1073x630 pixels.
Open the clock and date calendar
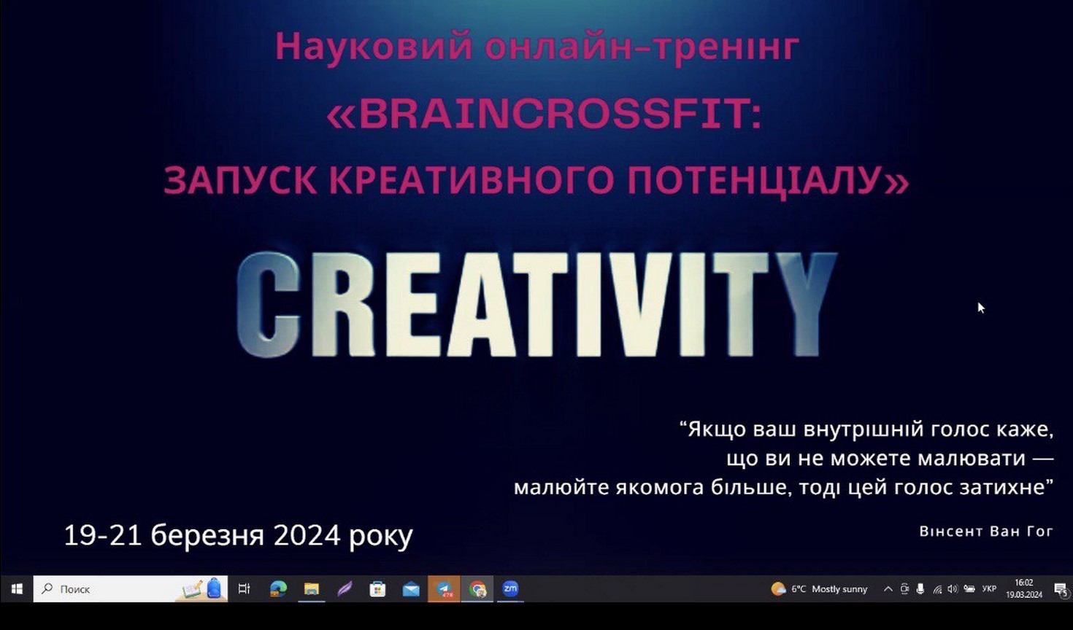click(x=1023, y=588)
